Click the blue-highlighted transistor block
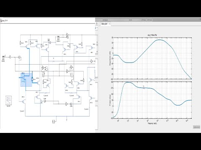 tap(23, 78)
